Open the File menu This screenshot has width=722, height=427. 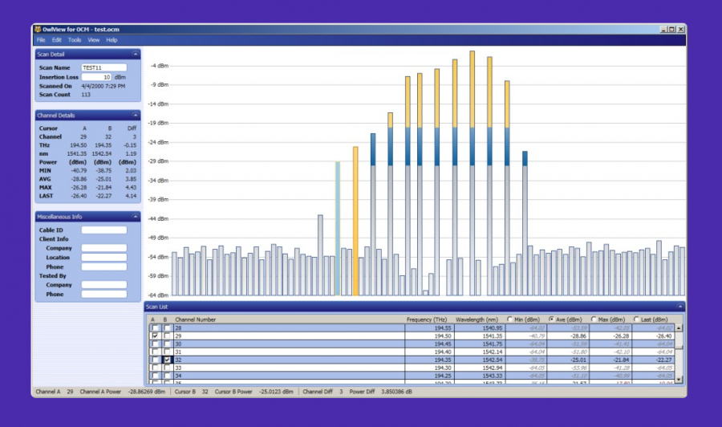[x=41, y=40]
